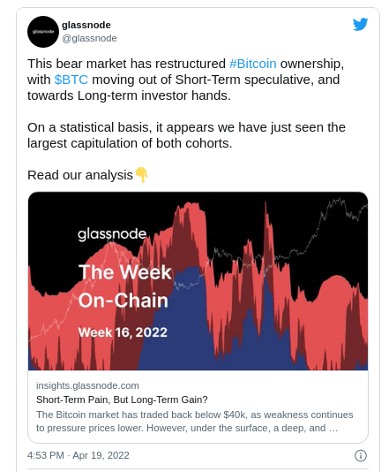
Task: Follow the #Bitcoin hashtag link
Action: pos(252,64)
